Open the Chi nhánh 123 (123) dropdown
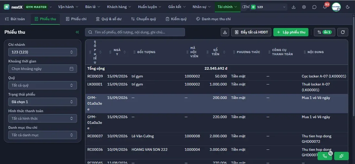The image size is (355, 164). (x=42, y=52)
